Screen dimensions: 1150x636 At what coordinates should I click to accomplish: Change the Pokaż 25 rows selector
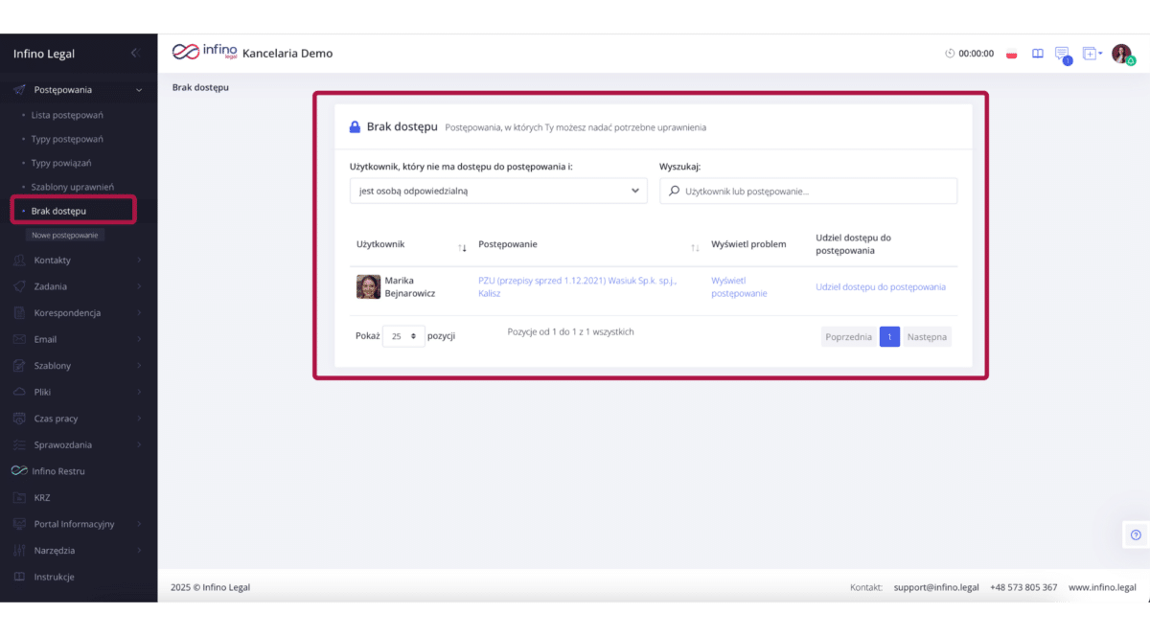coord(403,336)
